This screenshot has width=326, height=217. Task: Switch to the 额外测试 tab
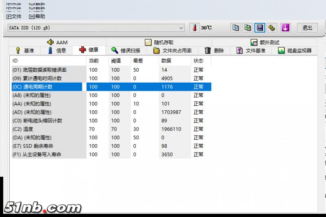265,42
